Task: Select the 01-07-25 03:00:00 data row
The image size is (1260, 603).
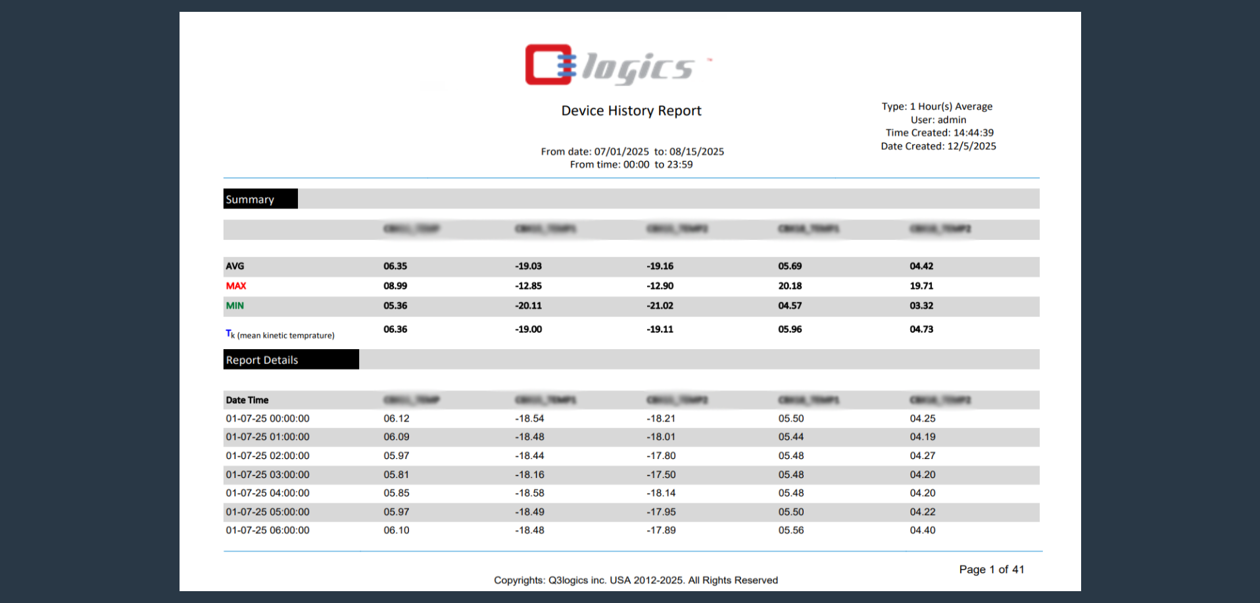Action: (268, 474)
